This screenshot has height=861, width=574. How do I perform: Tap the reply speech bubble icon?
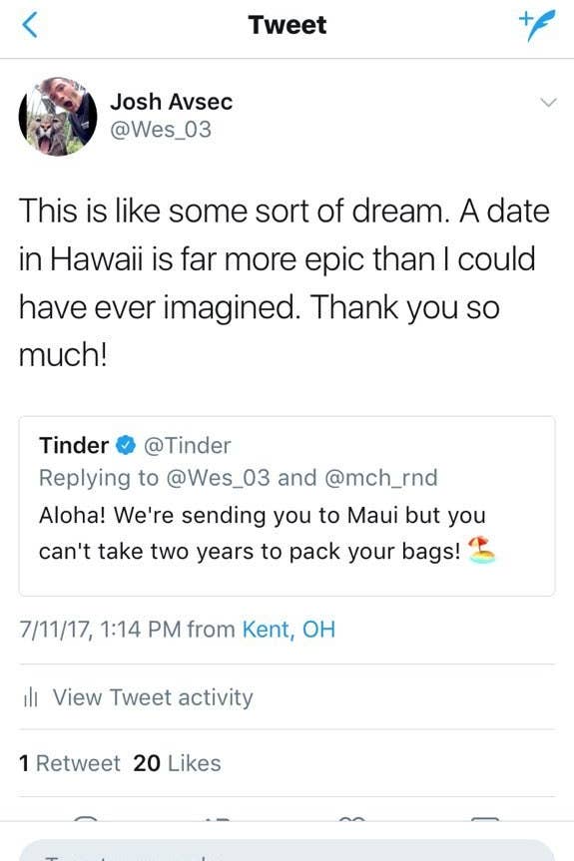coord(86,819)
